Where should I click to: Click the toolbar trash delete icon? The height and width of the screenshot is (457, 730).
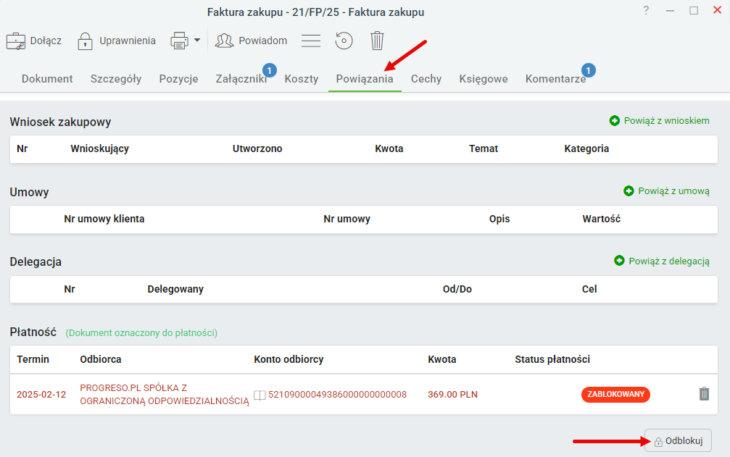point(377,41)
